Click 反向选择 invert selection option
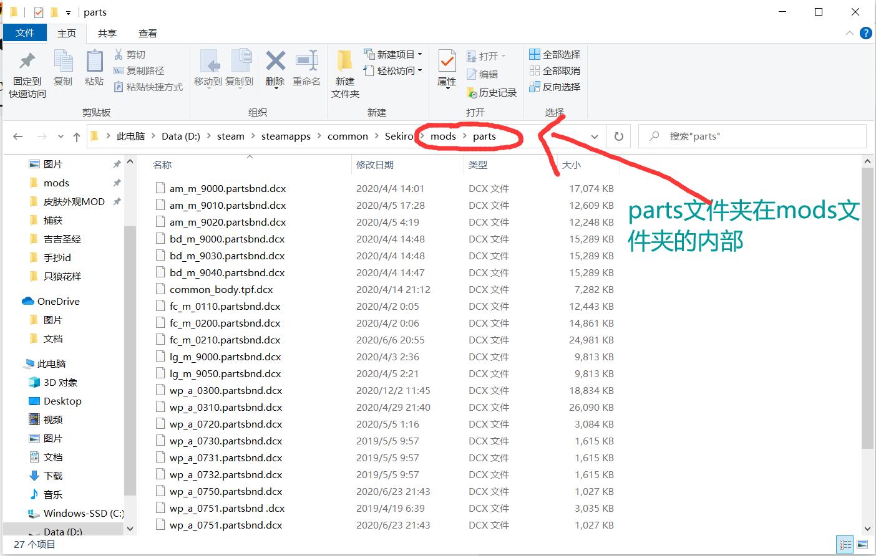This screenshot has width=876, height=556. (x=555, y=87)
